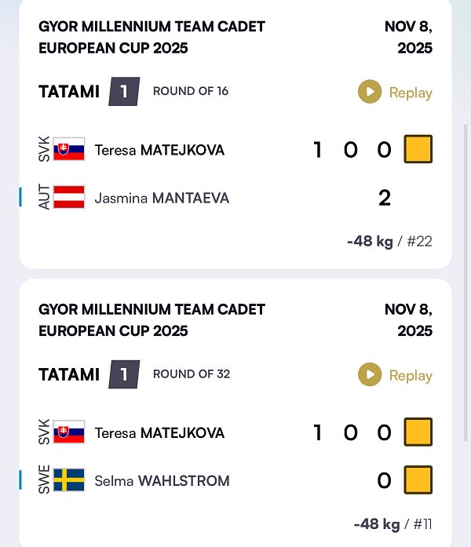Play the Round of 16 replay
This screenshot has height=547, width=471.
click(395, 93)
